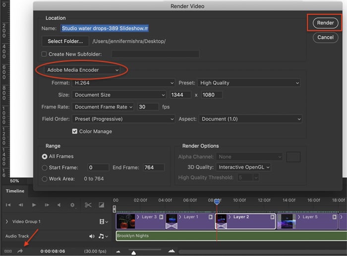
Task: Uncheck the Color Manage checkbox
Action: point(74,131)
